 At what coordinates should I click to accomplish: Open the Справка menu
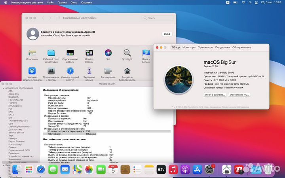(86, 2)
